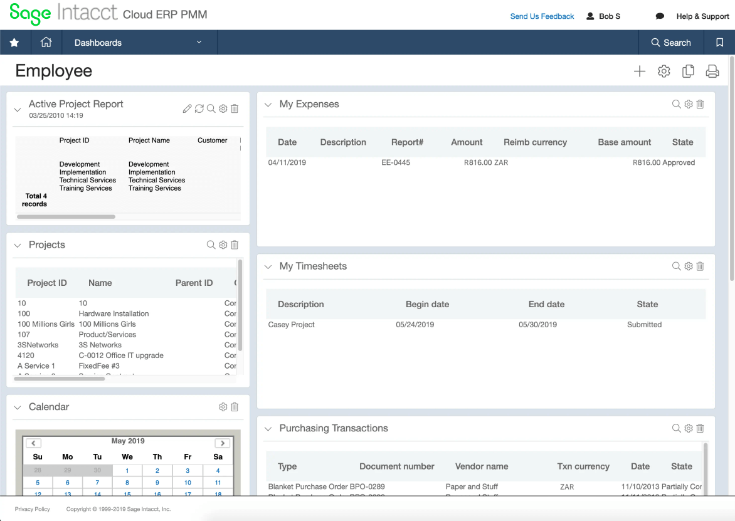Collapse the Calendar panel

point(18,407)
